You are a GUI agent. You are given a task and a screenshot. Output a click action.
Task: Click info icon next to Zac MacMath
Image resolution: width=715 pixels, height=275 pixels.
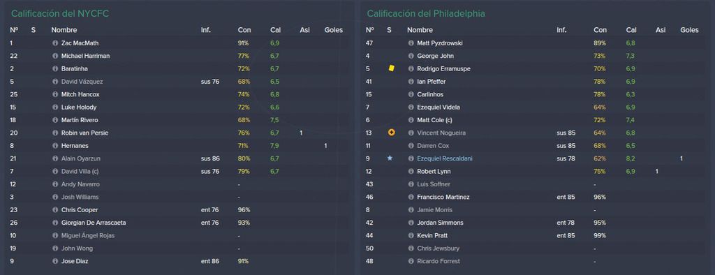tap(56, 43)
